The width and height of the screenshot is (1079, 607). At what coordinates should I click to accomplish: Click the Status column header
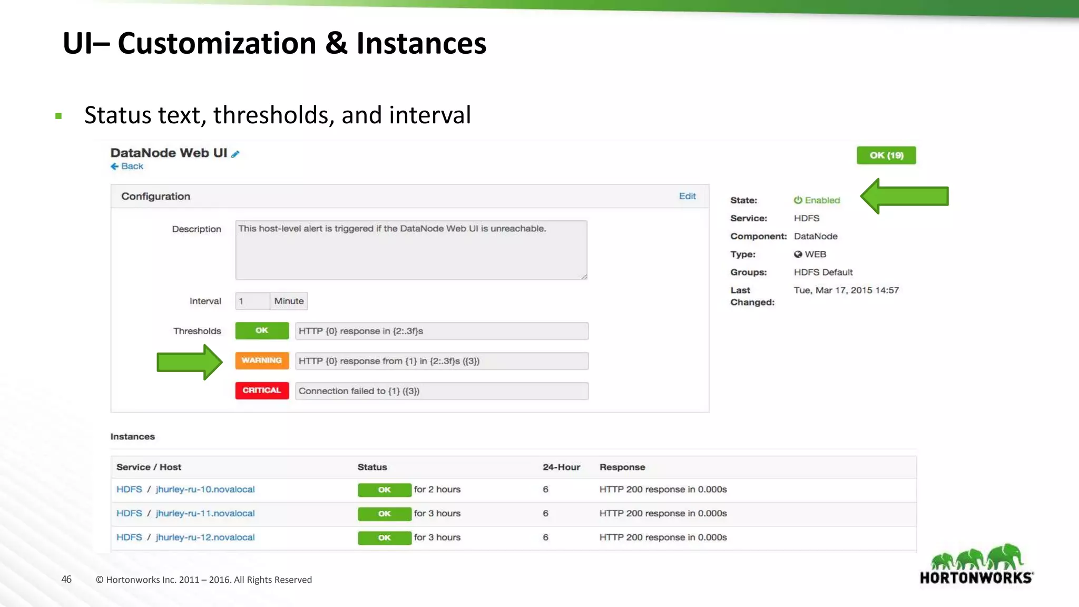pos(372,467)
